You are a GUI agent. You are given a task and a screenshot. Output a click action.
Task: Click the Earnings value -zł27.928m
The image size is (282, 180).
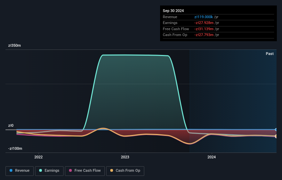(x=204, y=23)
